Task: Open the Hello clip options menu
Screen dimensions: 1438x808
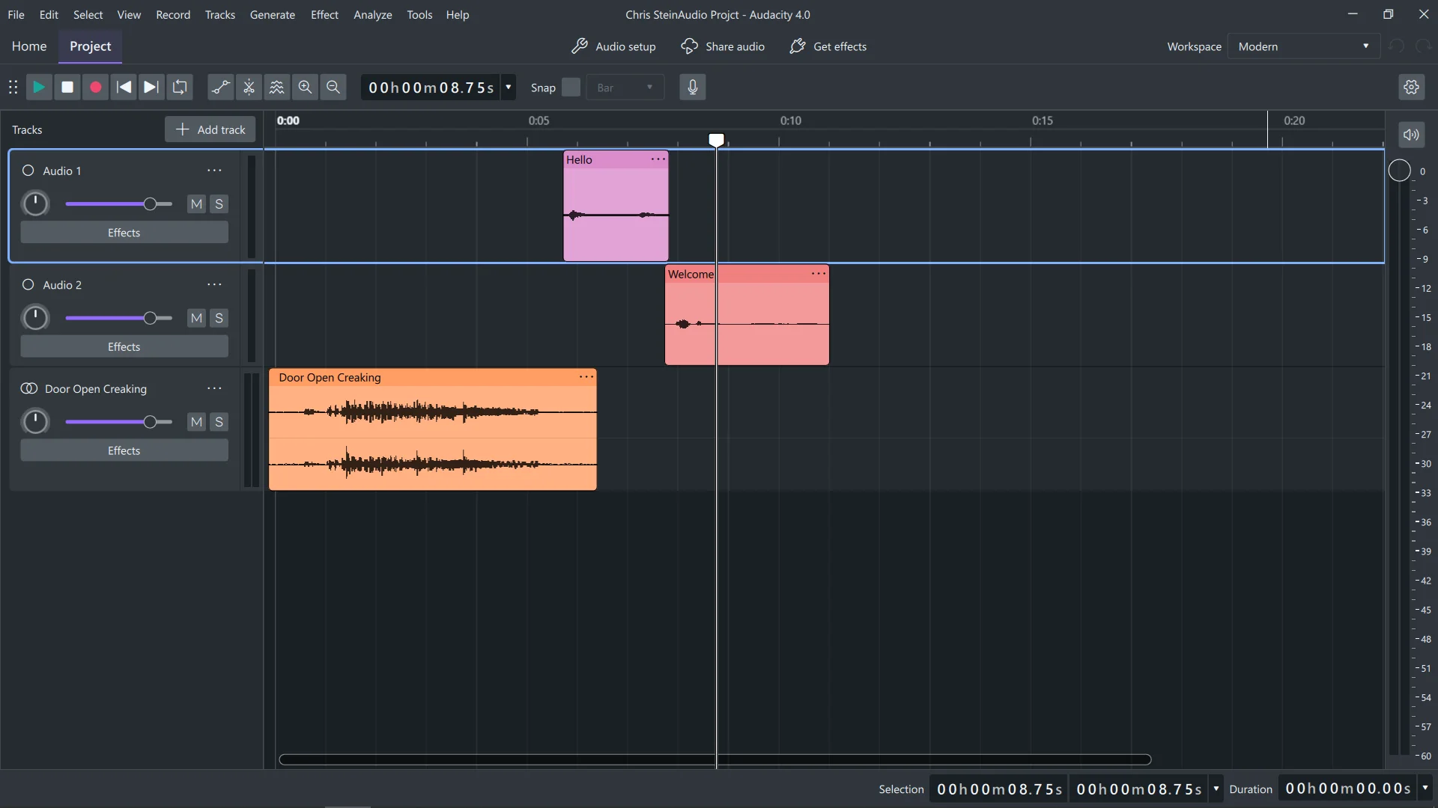Action: 658,159
